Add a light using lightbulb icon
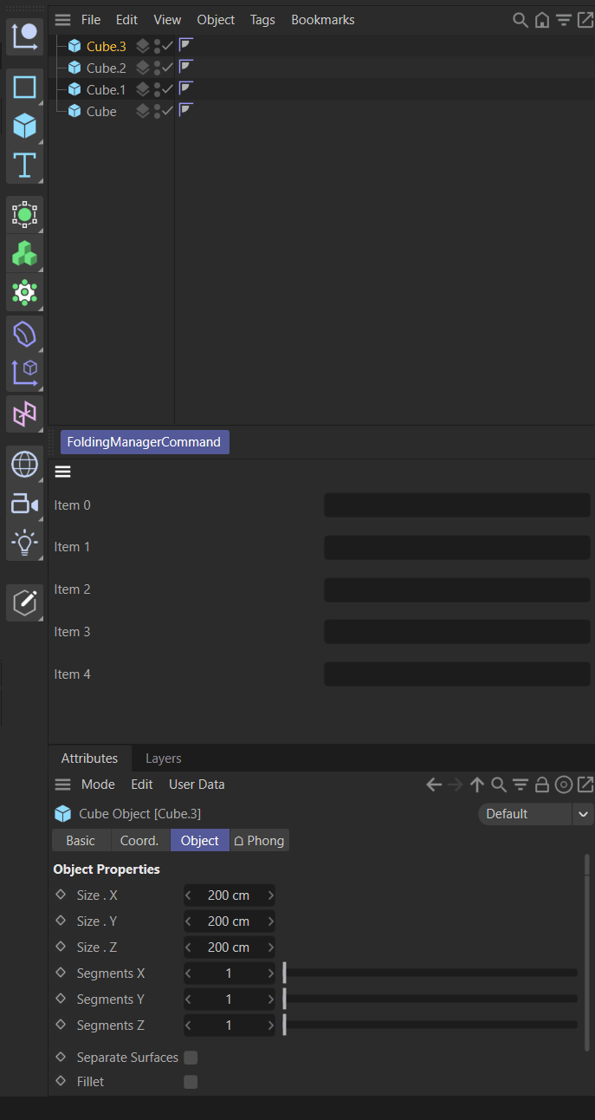The width and height of the screenshot is (595, 1120). (x=24, y=544)
